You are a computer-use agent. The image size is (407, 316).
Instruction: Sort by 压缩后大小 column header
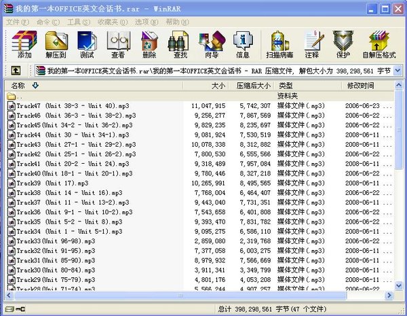point(252,86)
